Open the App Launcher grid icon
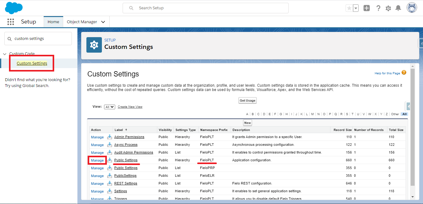The image size is (423, 204). (11, 22)
